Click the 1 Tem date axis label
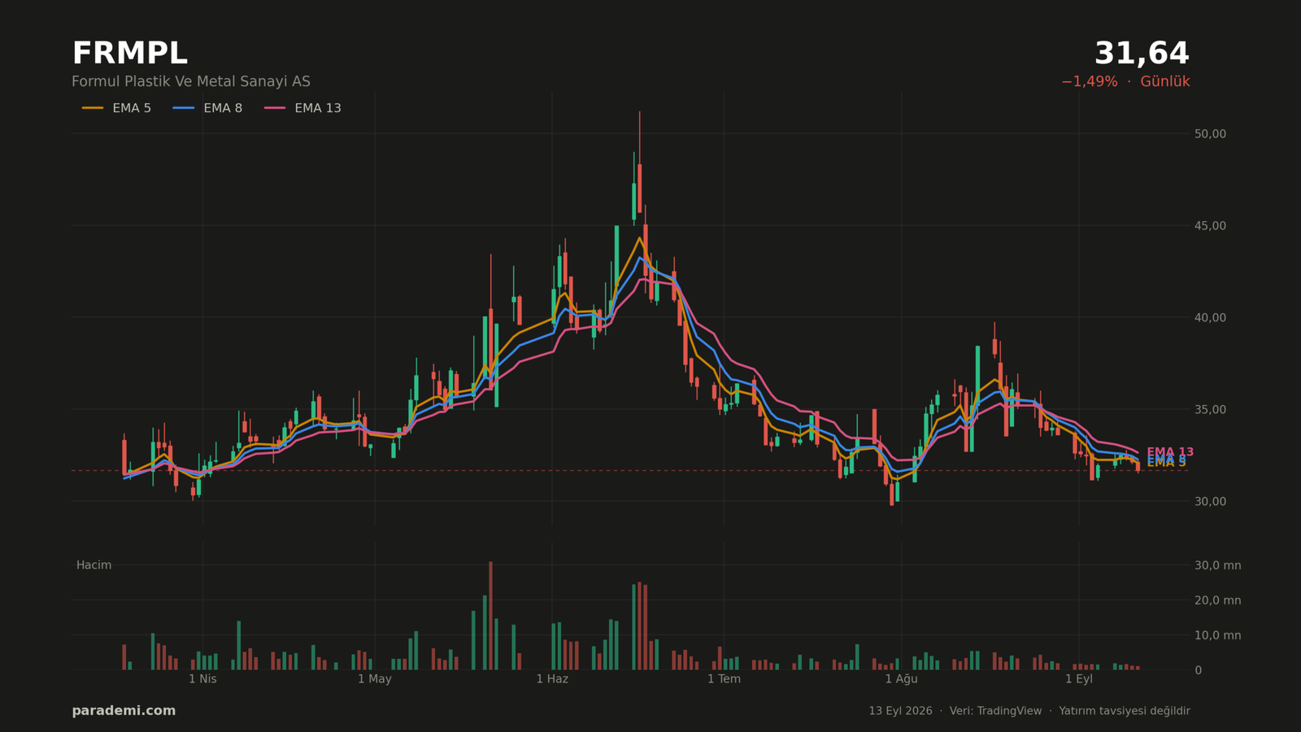Viewport: 1301px width, 732px height. pos(724,678)
